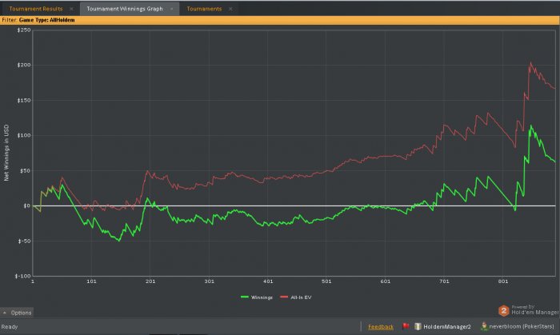Open the neverbloom (PokerStars) player selector
Viewport: 560px width, 335px height.
pos(518,326)
